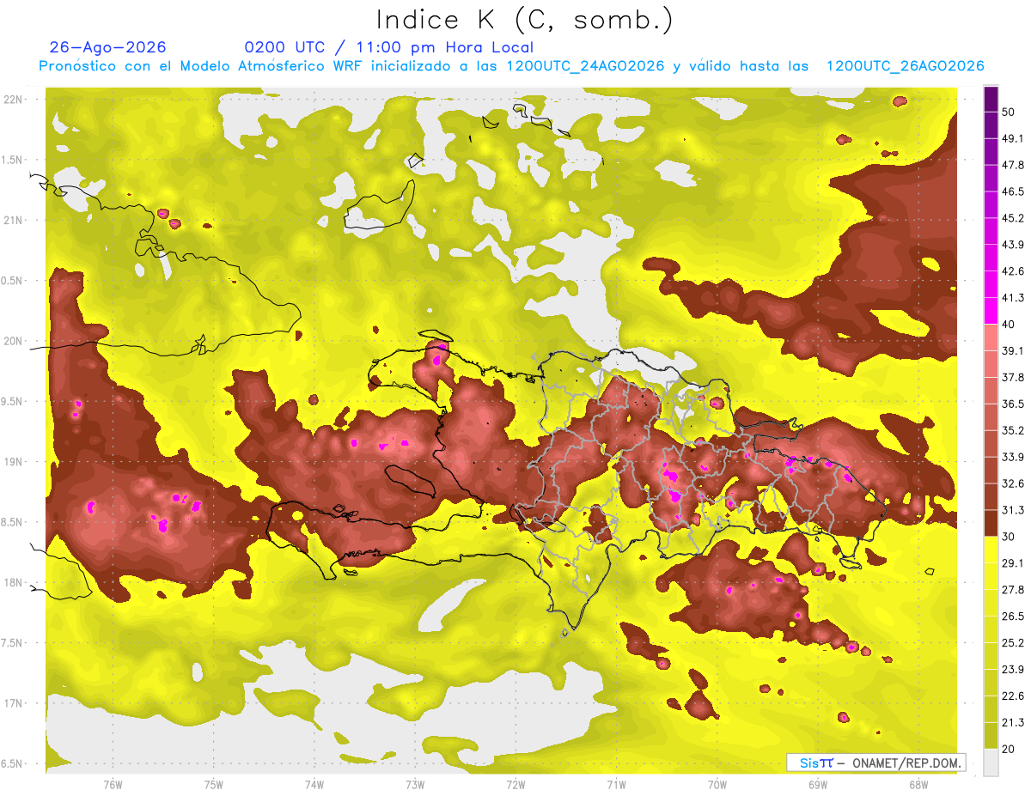The width and height of the screenshot is (1031, 796).
Task: Click the '33.9' colorbar label
Action: click(x=1013, y=457)
